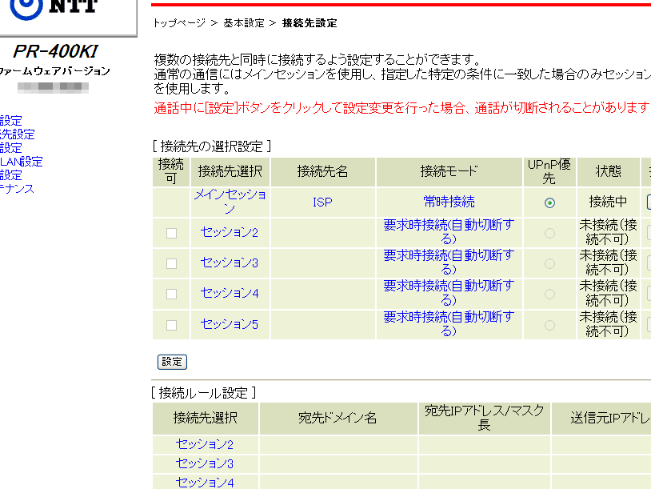651x489 pixels.
Task: Enable the checkbox for セッション2
Action: coord(171,233)
